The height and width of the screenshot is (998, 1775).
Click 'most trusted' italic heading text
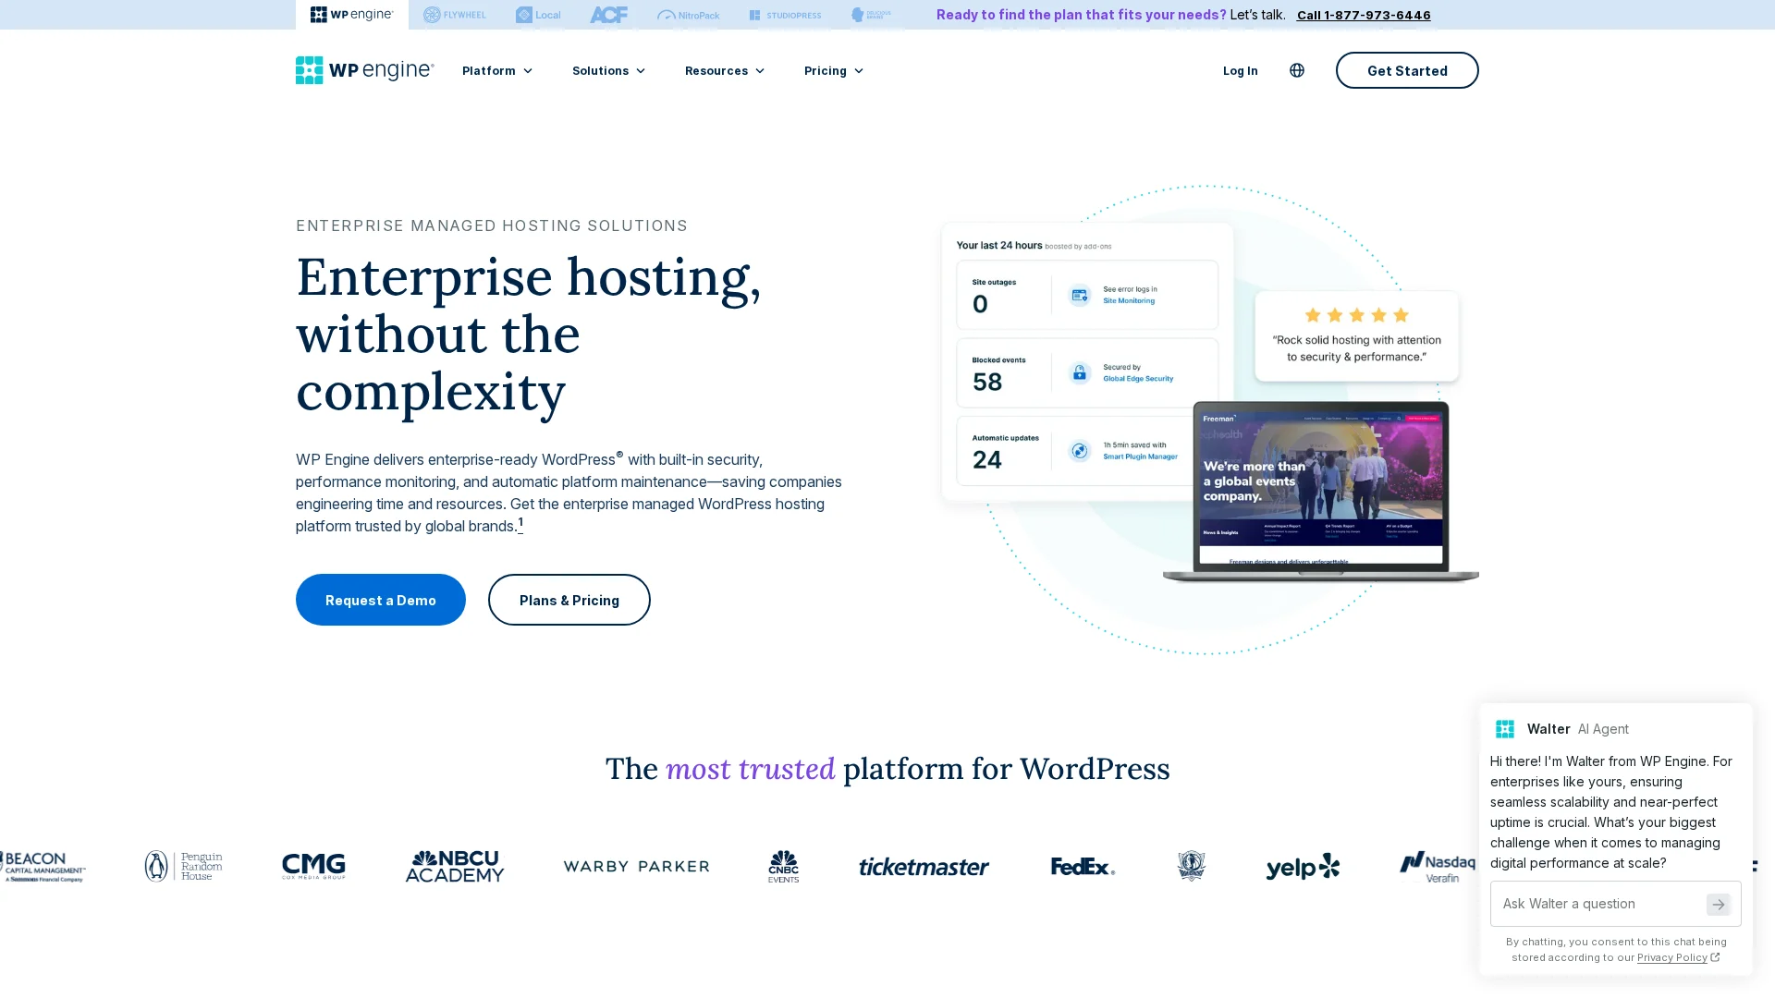pos(750,769)
